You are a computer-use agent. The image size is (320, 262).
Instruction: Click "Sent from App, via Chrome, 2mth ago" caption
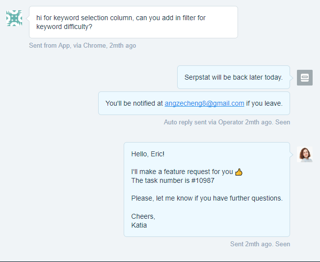coord(82,45)
